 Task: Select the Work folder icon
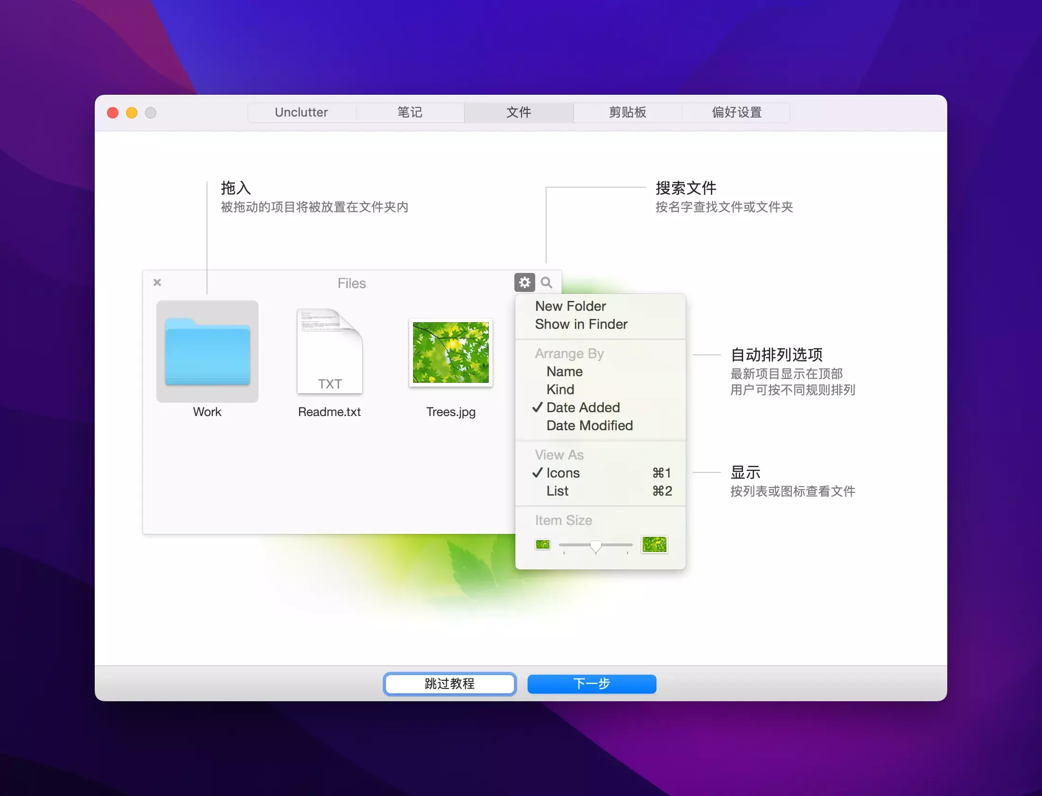[x=207, y=352]
